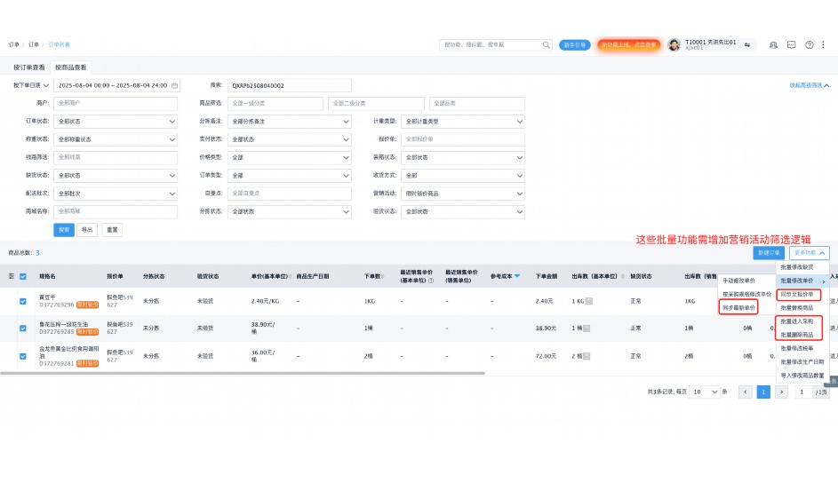Click the calendar icon in date range field
This screenshot has width=838, height=483.
[x=175, y=86]
